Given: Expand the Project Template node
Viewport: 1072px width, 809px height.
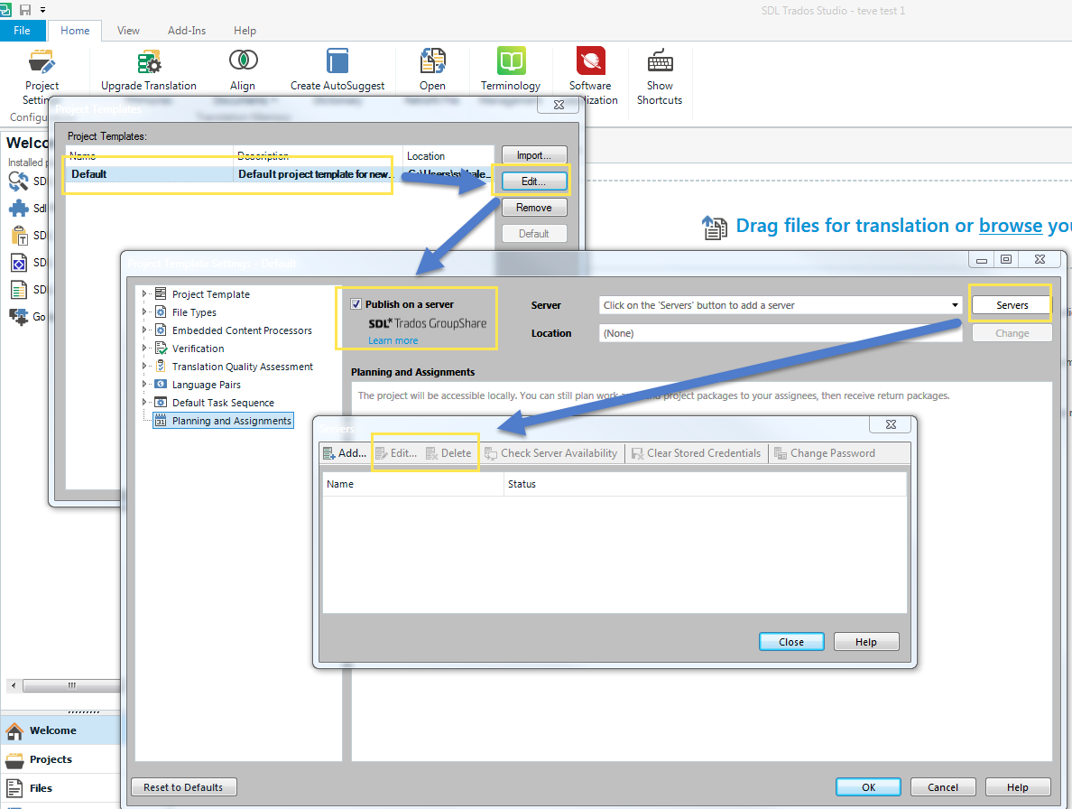Looking at the screenshot, I should (x=144, y=294).
